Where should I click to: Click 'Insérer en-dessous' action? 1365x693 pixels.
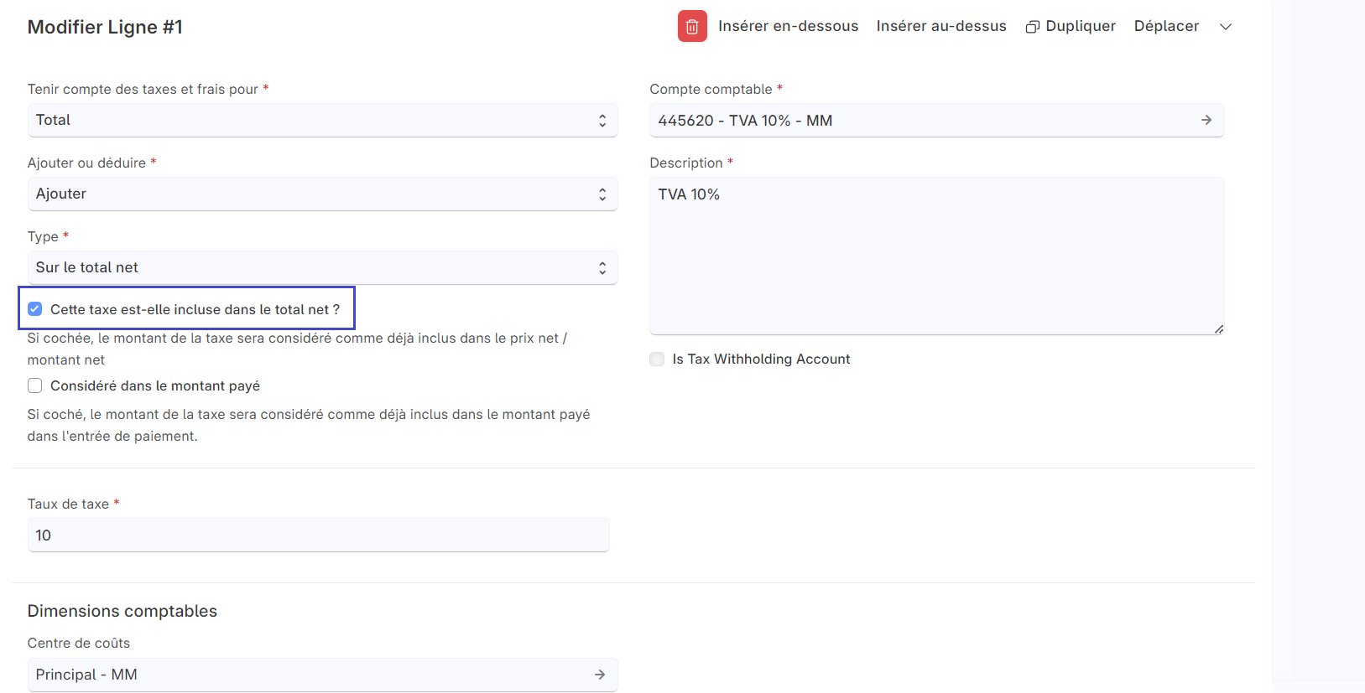point(788,27)
